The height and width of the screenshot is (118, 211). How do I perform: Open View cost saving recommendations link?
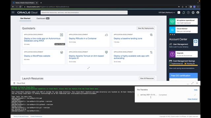click(x=182, y=69)
